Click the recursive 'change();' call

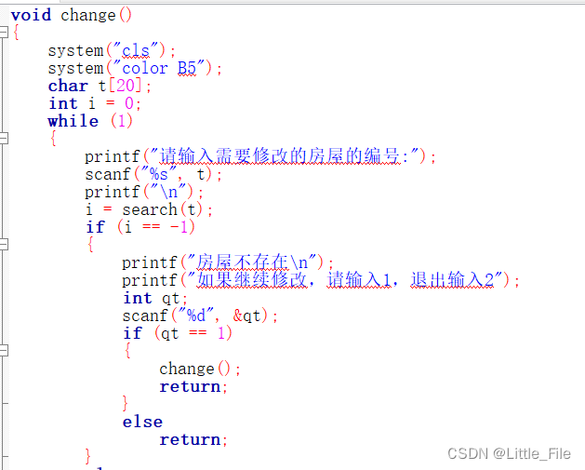(200, 369)
